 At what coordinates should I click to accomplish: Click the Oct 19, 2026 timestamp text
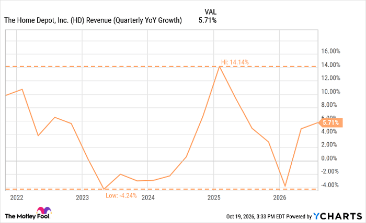coord(255,217)
